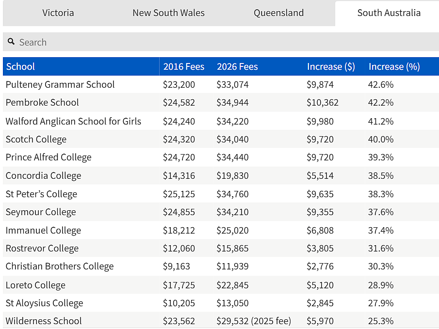Click the magnifying glass search icon
Image resolution: width=439 pixels, height=329 pixels.
tap(11, 42)
